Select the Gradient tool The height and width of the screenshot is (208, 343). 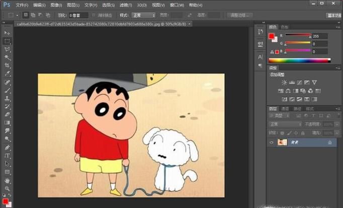point(7,122)
